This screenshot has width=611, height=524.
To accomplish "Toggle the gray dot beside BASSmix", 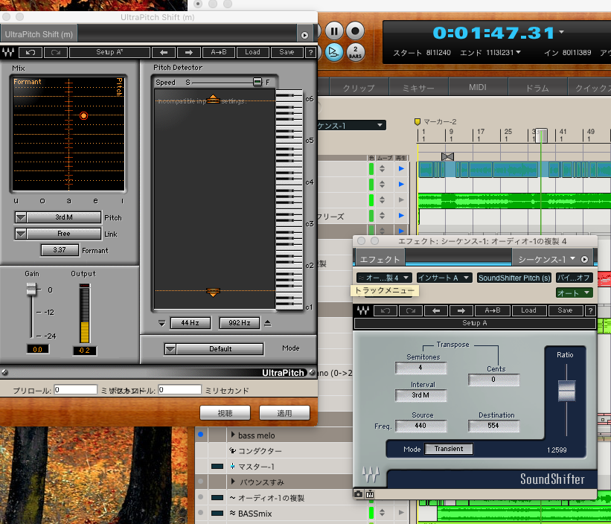I will coord(201,513).
